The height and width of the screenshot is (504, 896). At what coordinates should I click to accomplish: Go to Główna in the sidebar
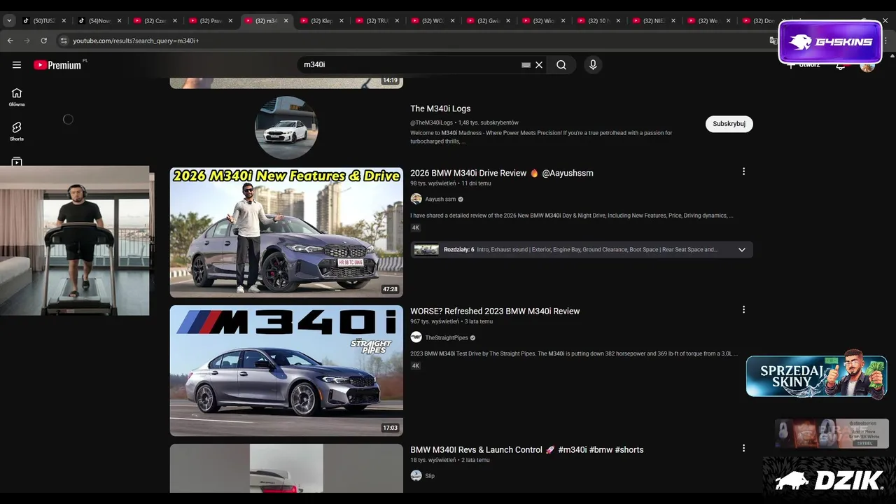[x=17, y=97]
